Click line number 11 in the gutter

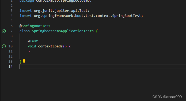pos(10,51)
